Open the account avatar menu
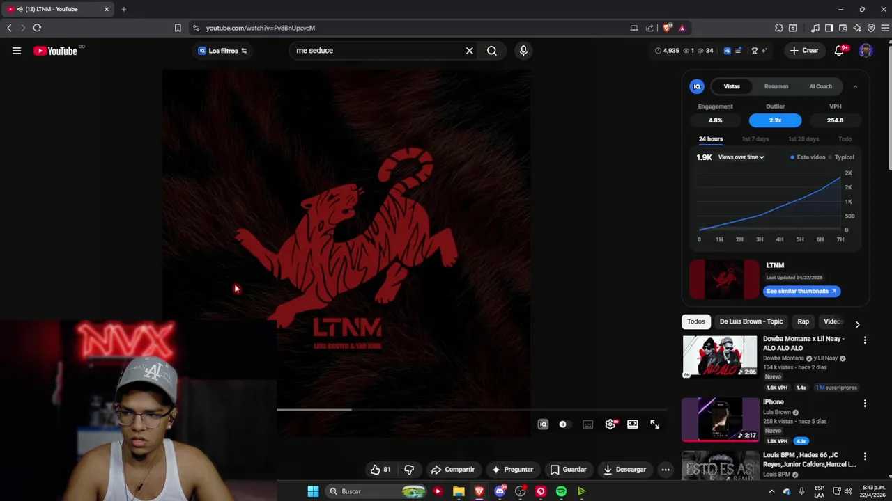 (866, 51)
